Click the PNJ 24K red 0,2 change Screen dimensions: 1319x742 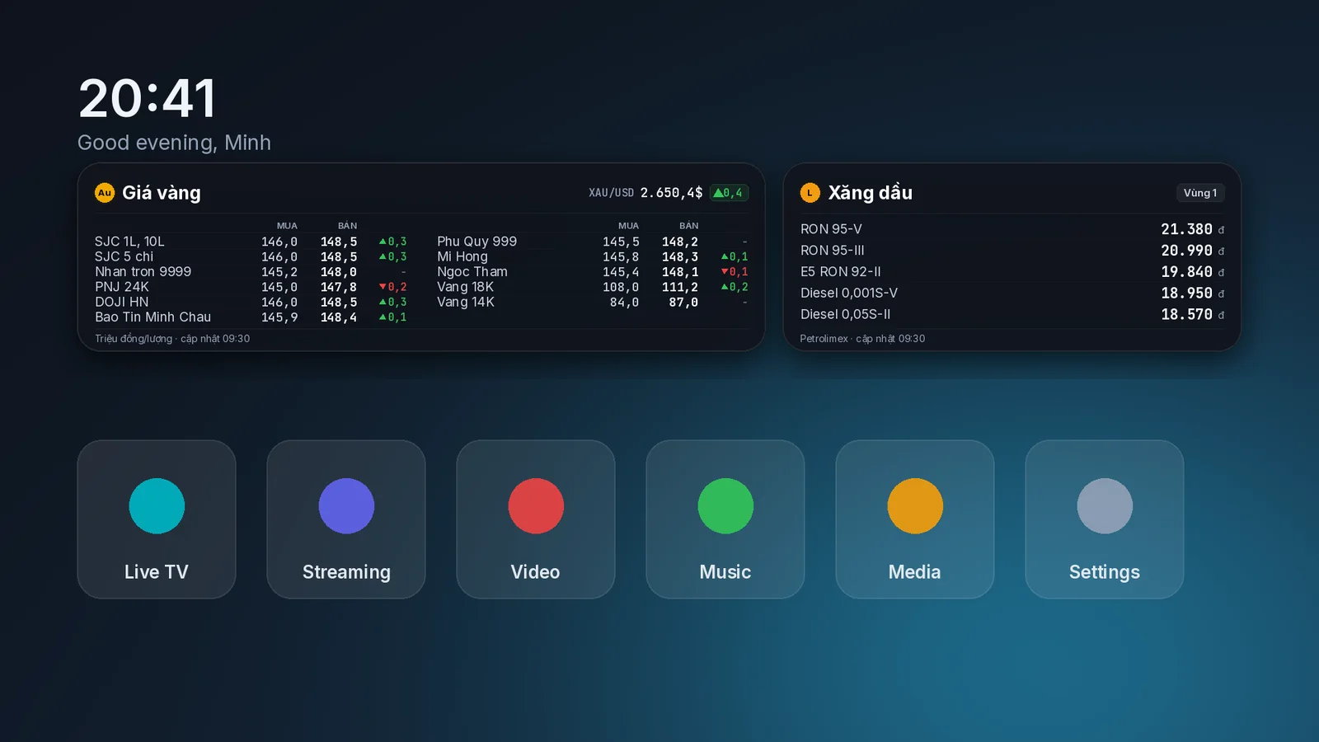(393, 287)
